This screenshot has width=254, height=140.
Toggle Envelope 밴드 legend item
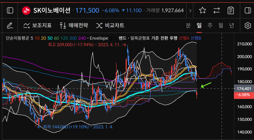(x=122, y=38)
